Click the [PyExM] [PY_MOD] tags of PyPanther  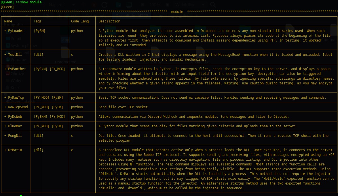point(49,69)
